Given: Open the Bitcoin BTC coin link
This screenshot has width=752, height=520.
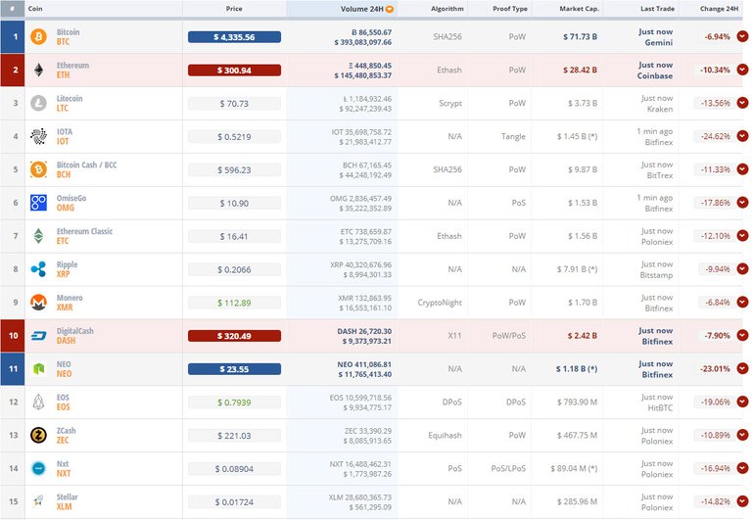Looking at the screenshot, I should point(69,36).
